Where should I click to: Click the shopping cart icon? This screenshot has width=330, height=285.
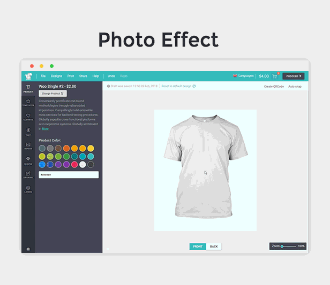[x=276, y=76]
